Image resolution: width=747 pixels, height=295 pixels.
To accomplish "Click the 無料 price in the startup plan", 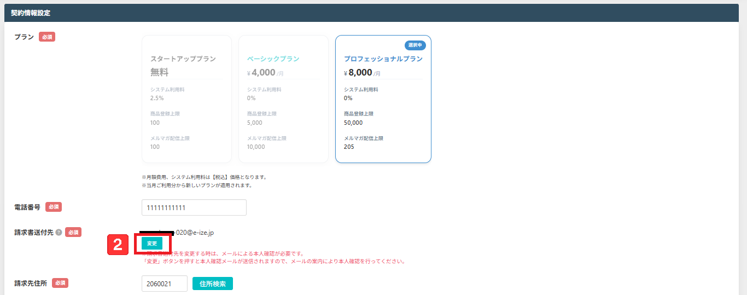I will (x=160, y=72).
